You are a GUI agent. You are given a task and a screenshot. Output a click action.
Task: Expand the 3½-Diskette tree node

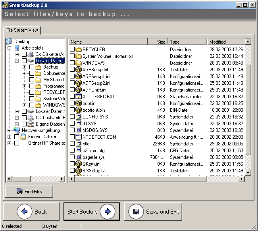click(x=17, y=54)
